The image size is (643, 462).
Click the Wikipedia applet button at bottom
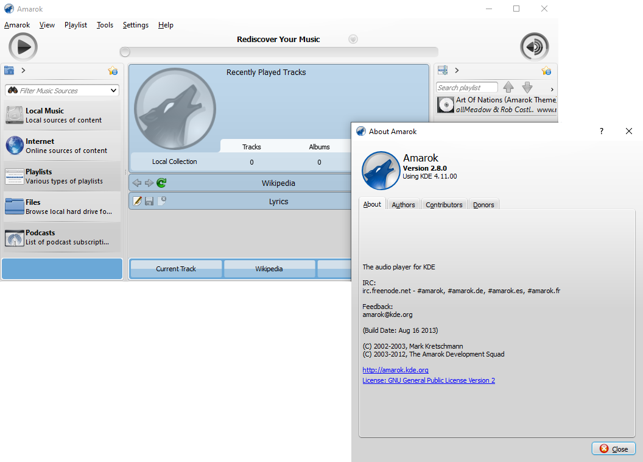[269, 269]
